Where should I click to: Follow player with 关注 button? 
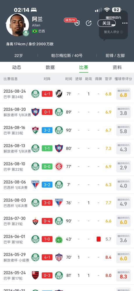point(107,23)
